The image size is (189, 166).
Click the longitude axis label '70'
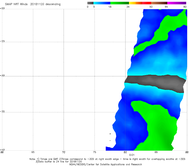(x=64, y=152)
